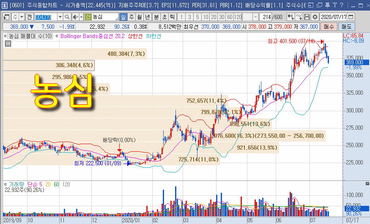Toggle the 농심 매물대 수(10) legend box
Screen dimensions: 370x224
[x=5, y=36]
